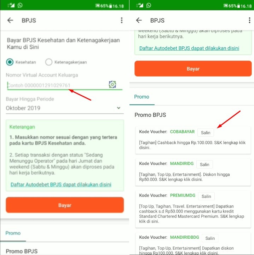Open three-dot menu on right BPJS screen

(x=249, y=20)
